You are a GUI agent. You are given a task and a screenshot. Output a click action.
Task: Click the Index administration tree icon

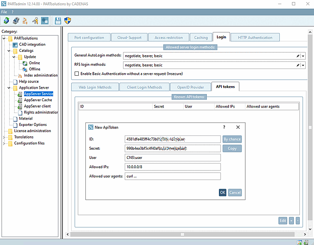[20, 76]
